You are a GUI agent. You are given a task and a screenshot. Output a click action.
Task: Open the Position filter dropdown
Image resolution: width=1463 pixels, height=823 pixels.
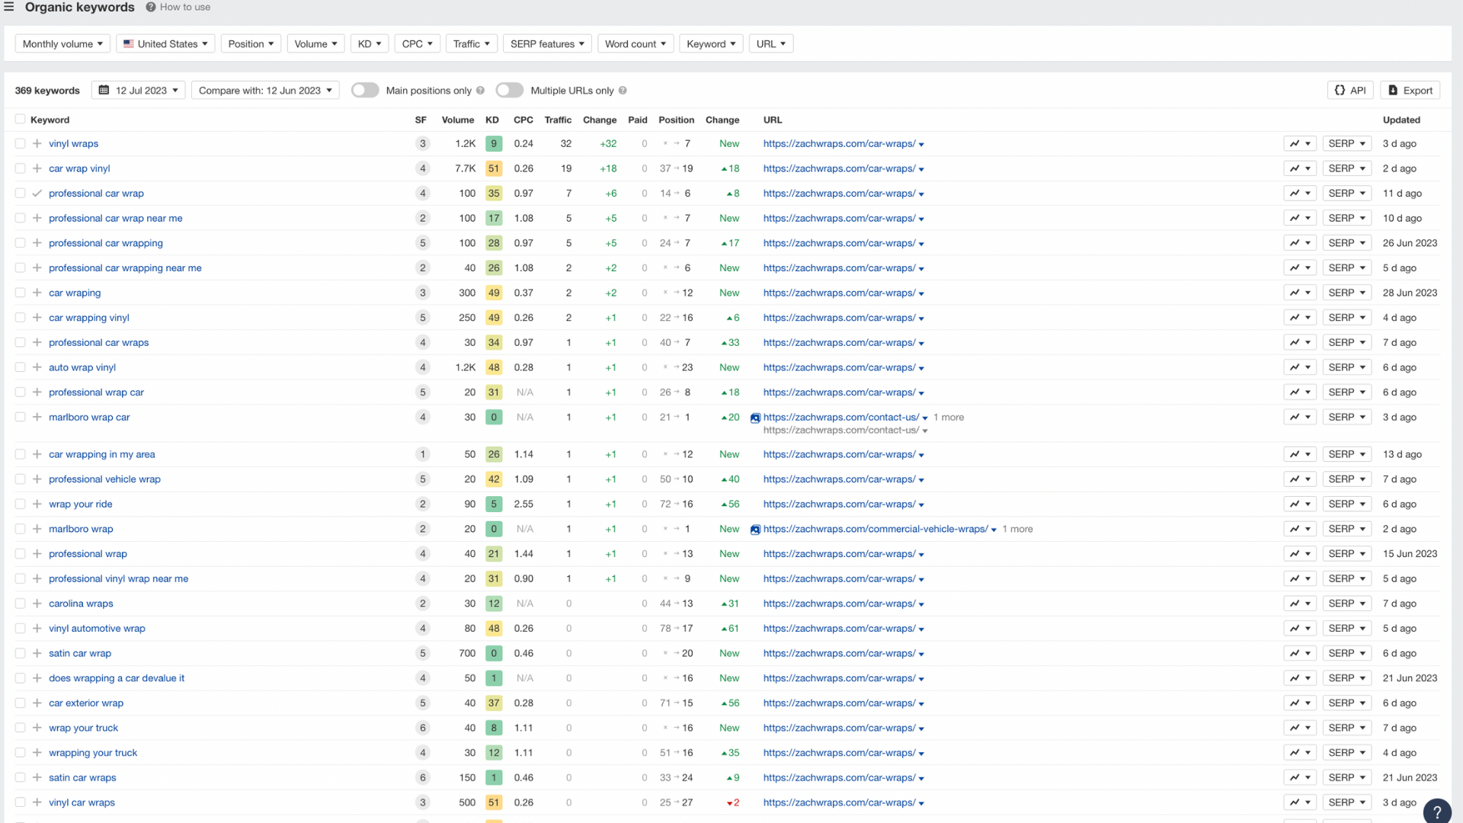(251, 43)
